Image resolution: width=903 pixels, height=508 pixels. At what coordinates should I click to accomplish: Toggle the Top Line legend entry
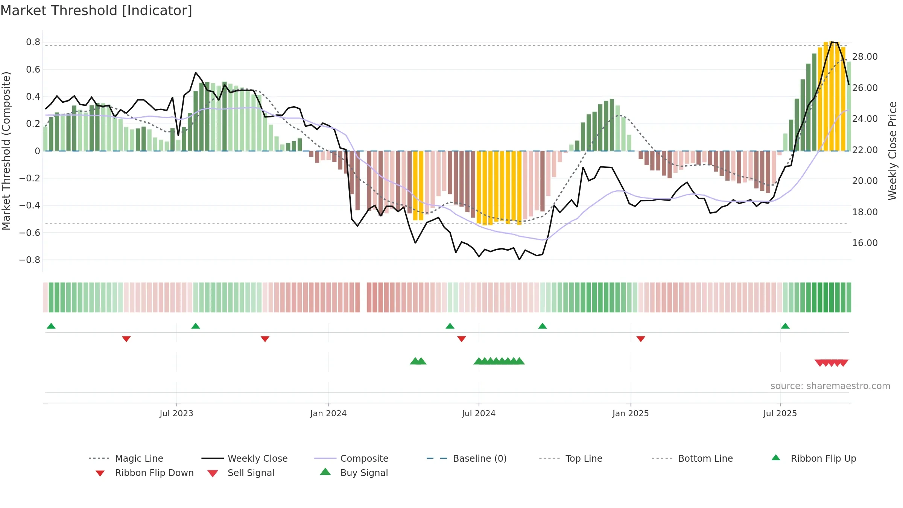(571, 458)
